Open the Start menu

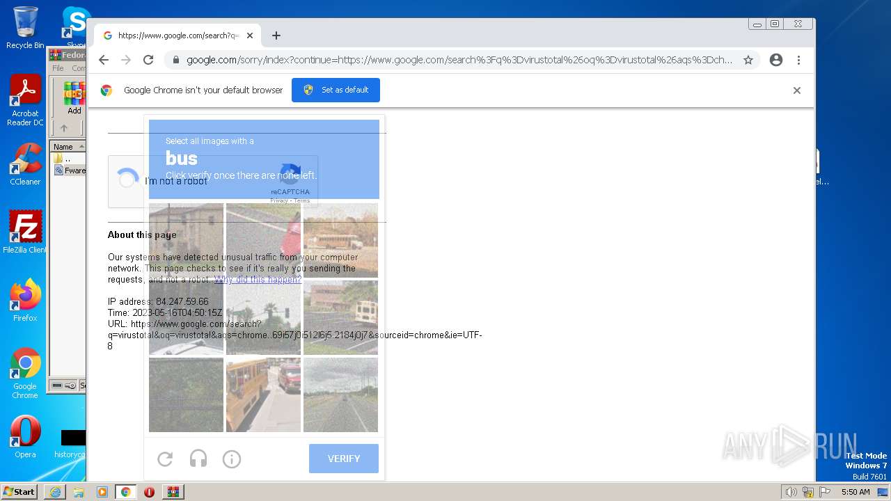point(19,492)
